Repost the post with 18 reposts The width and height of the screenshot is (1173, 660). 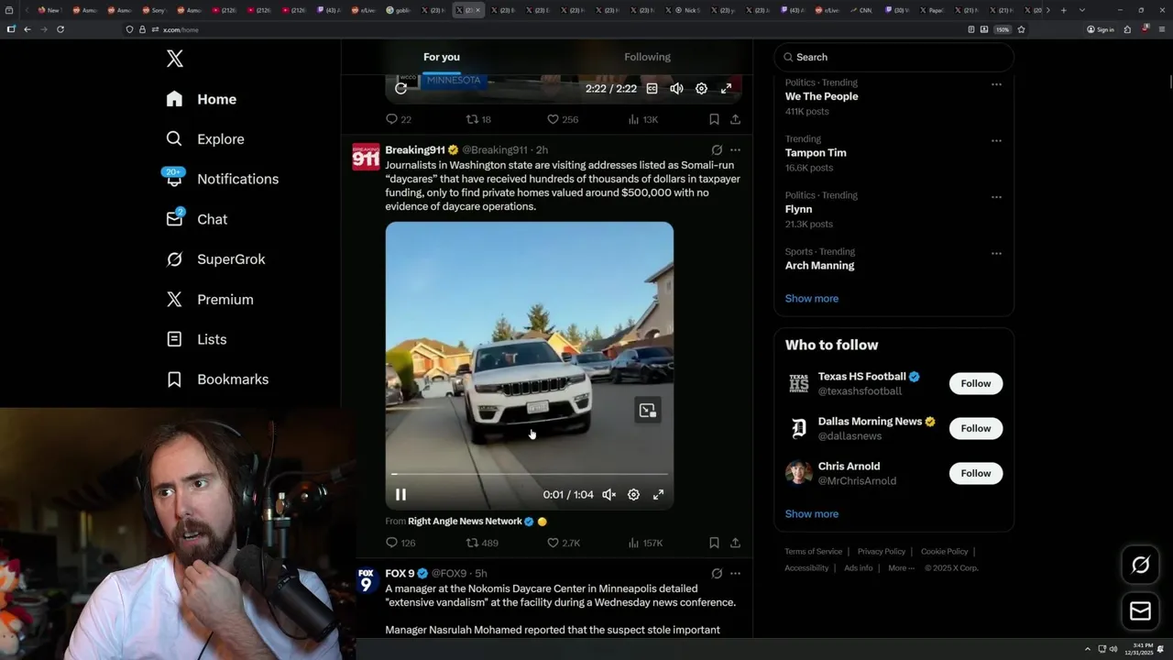click(x=479, y=119)
